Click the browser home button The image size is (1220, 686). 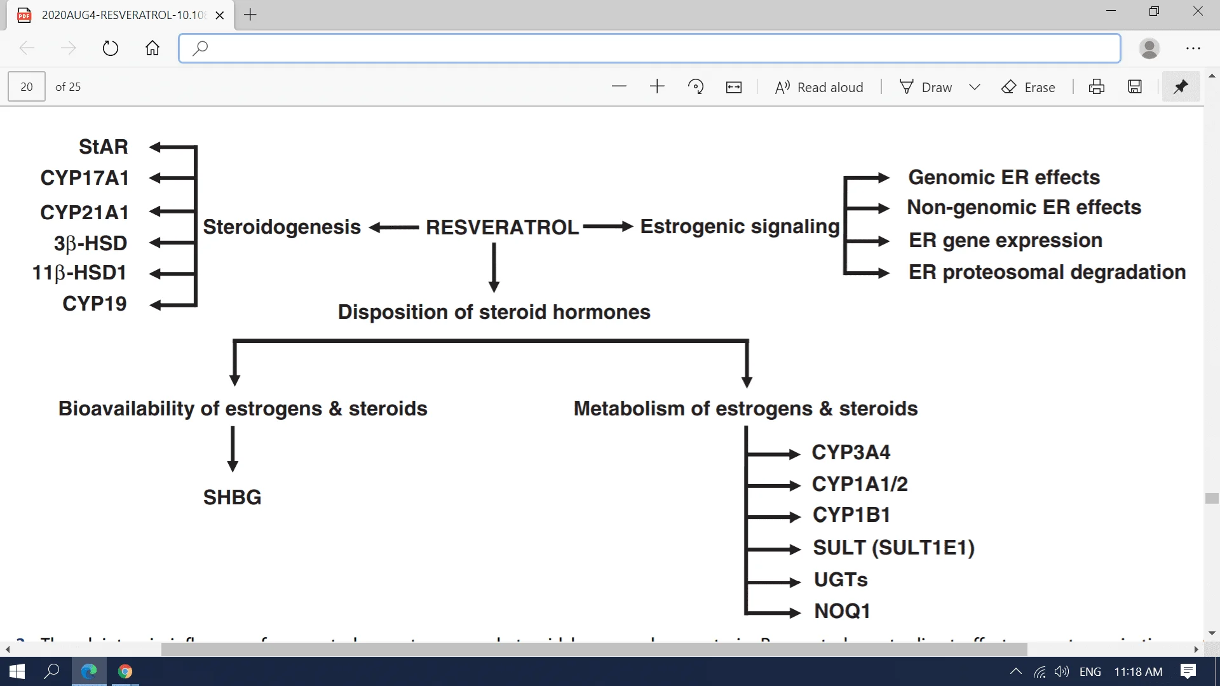click(152, 48)
